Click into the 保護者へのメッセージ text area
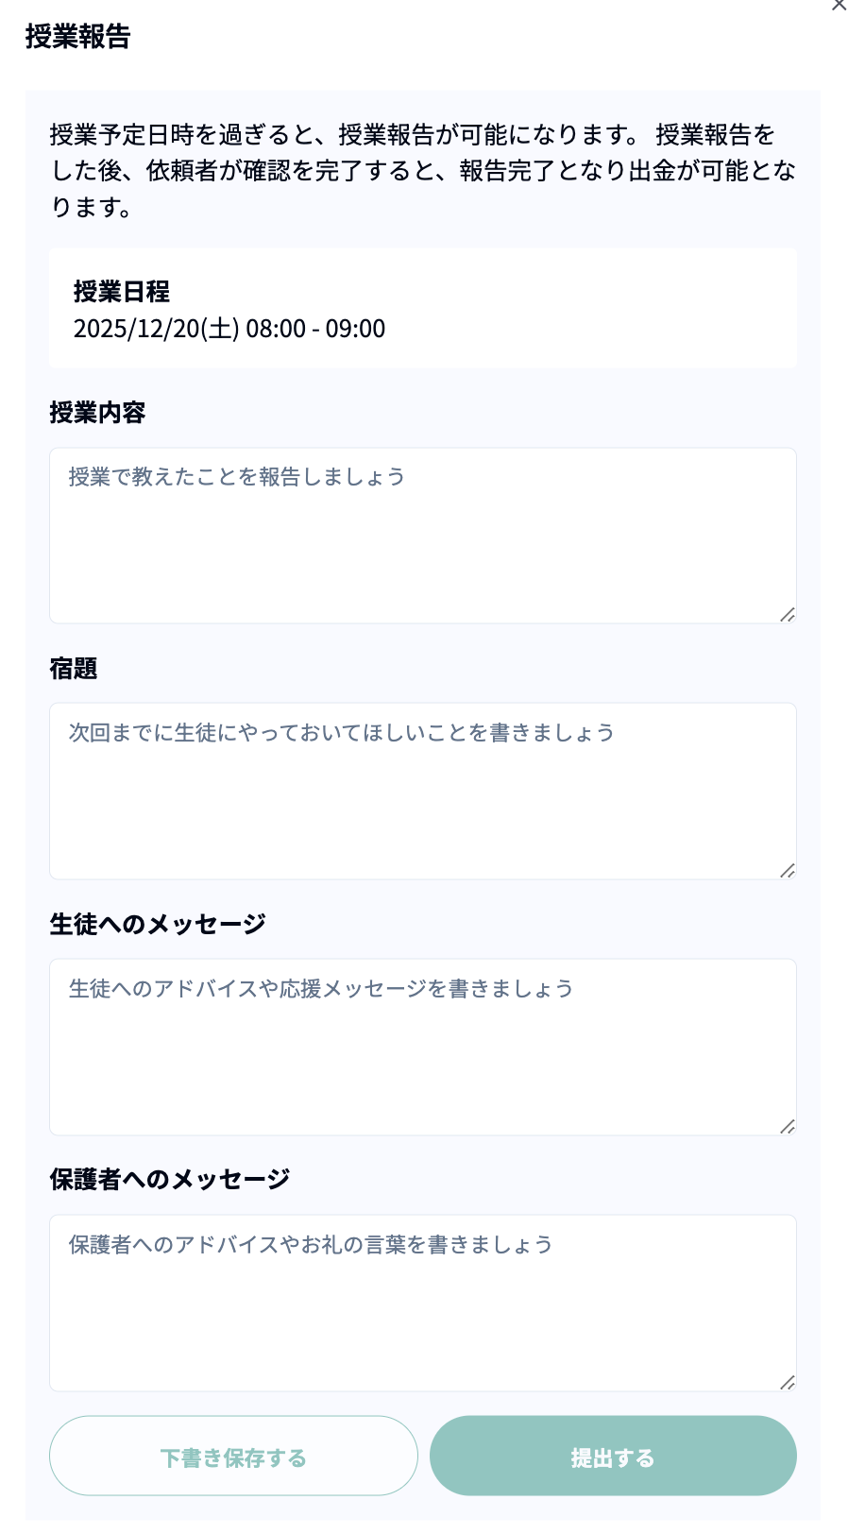Image resolution: width=848 pixels, height=1534 pixels. coord(422,1303)
